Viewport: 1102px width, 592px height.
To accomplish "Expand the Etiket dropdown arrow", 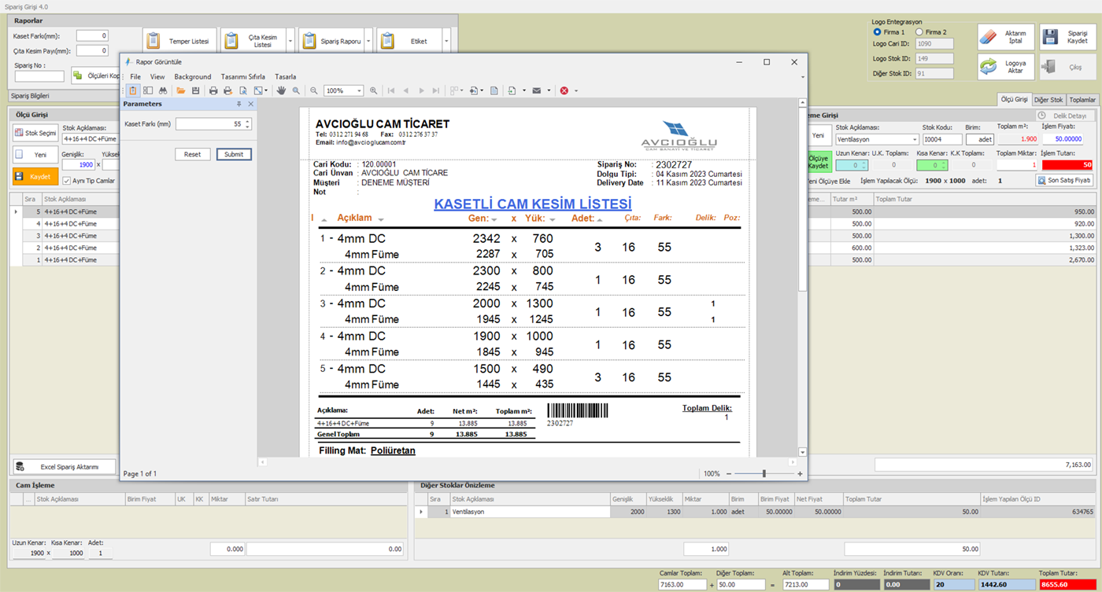I will [446, 41].
